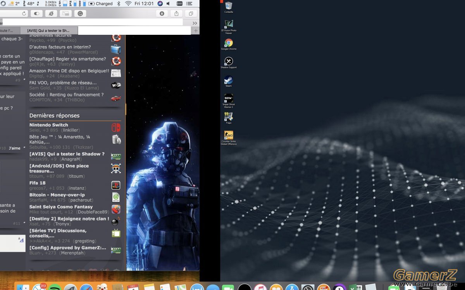Click the bomb icon beside Destiny 2 topic

(116, 221)
